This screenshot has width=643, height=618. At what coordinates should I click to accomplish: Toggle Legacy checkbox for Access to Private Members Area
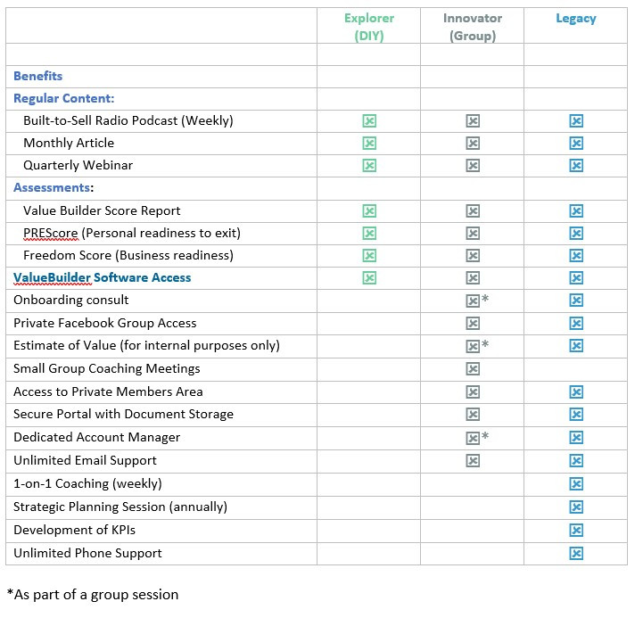click(576, 392)
